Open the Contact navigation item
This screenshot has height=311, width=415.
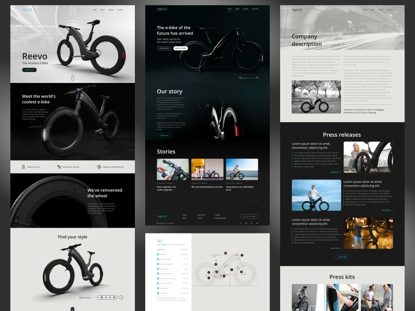255,9
